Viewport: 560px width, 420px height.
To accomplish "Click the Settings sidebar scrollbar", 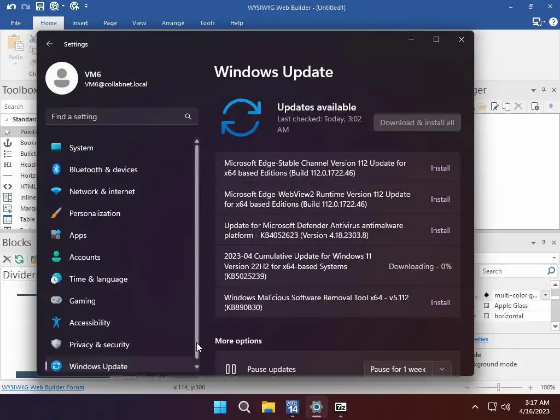I will pos(196,251).
